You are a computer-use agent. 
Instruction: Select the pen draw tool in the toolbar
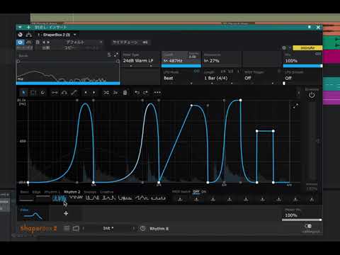42,93
